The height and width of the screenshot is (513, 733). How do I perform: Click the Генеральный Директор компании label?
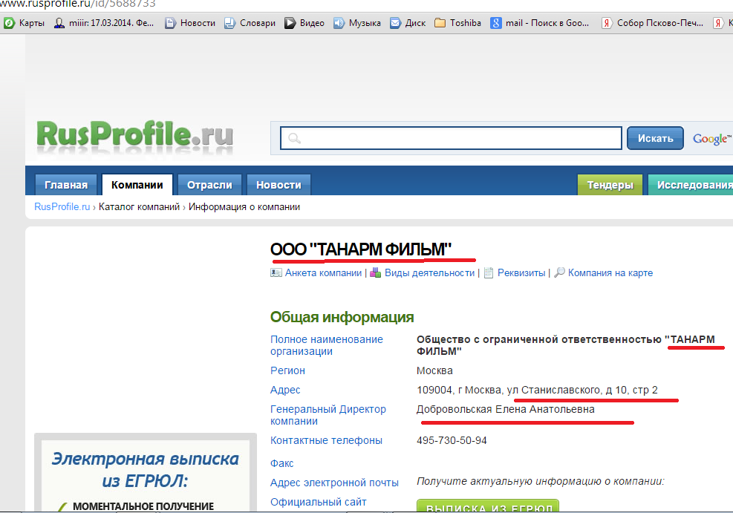[328, 415]
